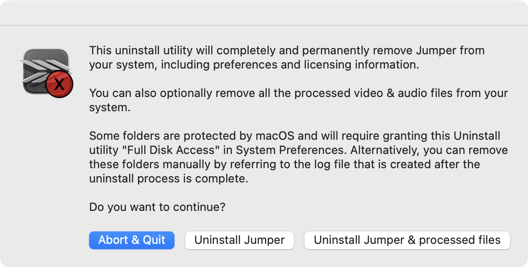Click the silver arrows on Jumper icon
Screen dimensions: 528x267
click(x=43, y=67)
